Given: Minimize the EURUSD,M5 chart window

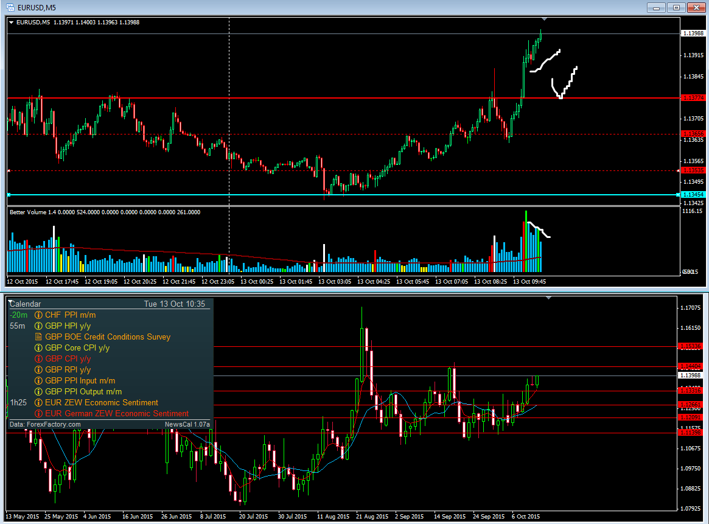Looking at the screenshot, I should [656, 8].
